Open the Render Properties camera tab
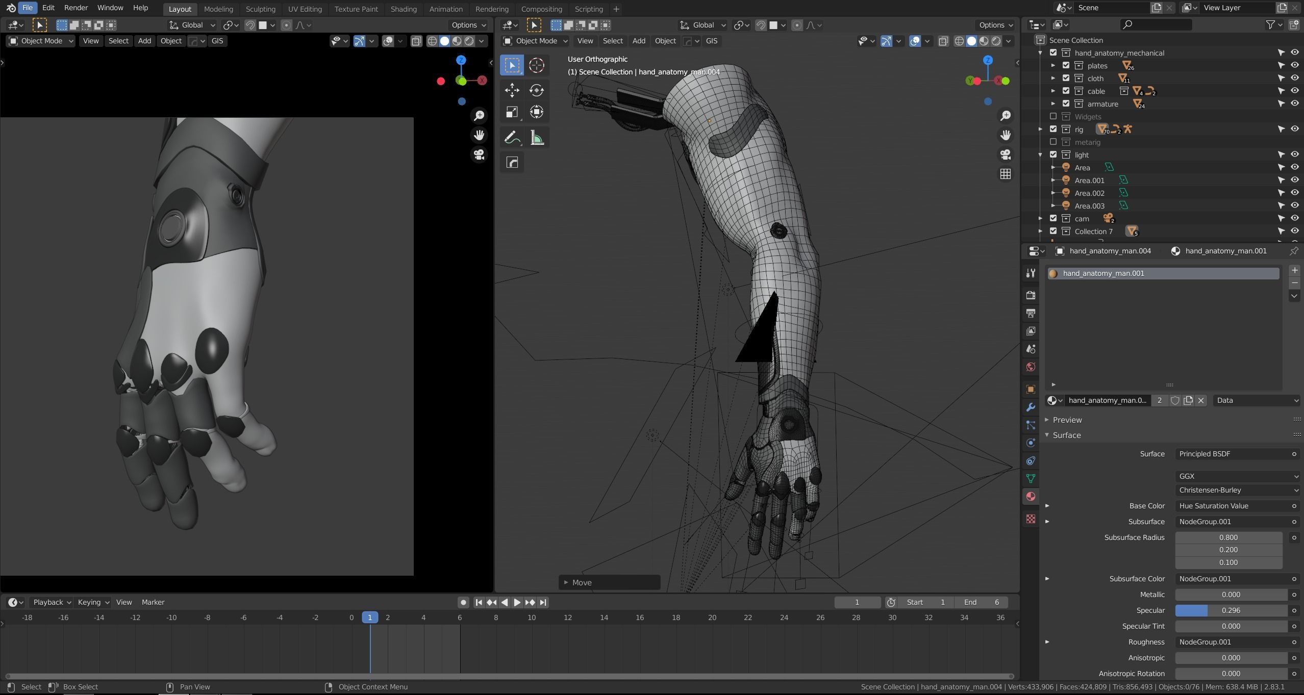Viewport: 1304px width, 695px height. tap(1030, 295)
